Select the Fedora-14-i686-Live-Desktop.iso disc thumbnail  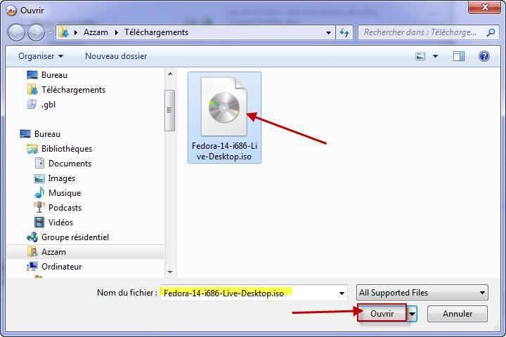point(224,107)
